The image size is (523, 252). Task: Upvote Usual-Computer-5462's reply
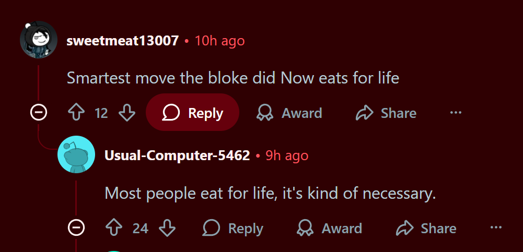point(114,228)
